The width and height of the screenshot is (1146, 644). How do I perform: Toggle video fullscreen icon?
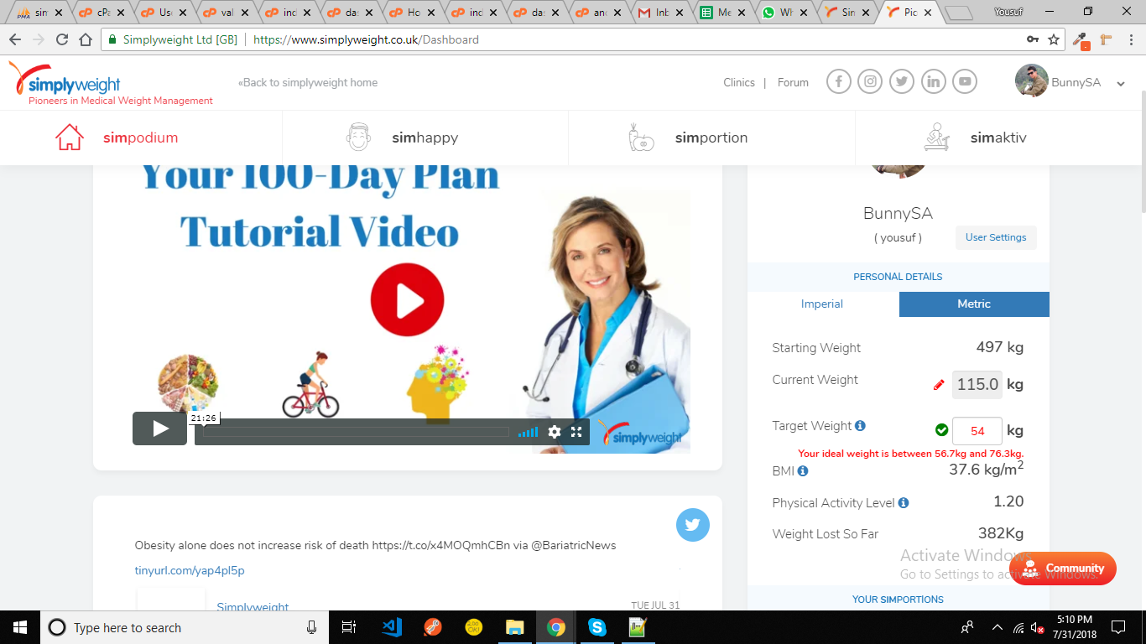(x=576, y=432)
